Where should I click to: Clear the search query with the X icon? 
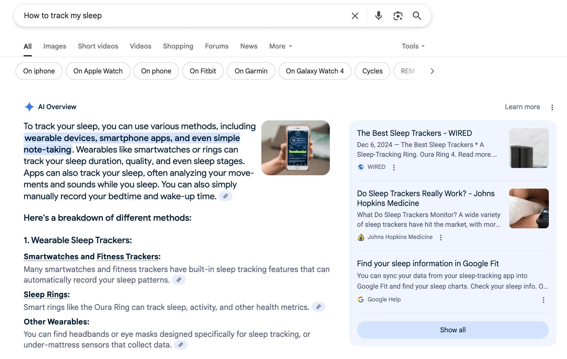coord(355,16)
